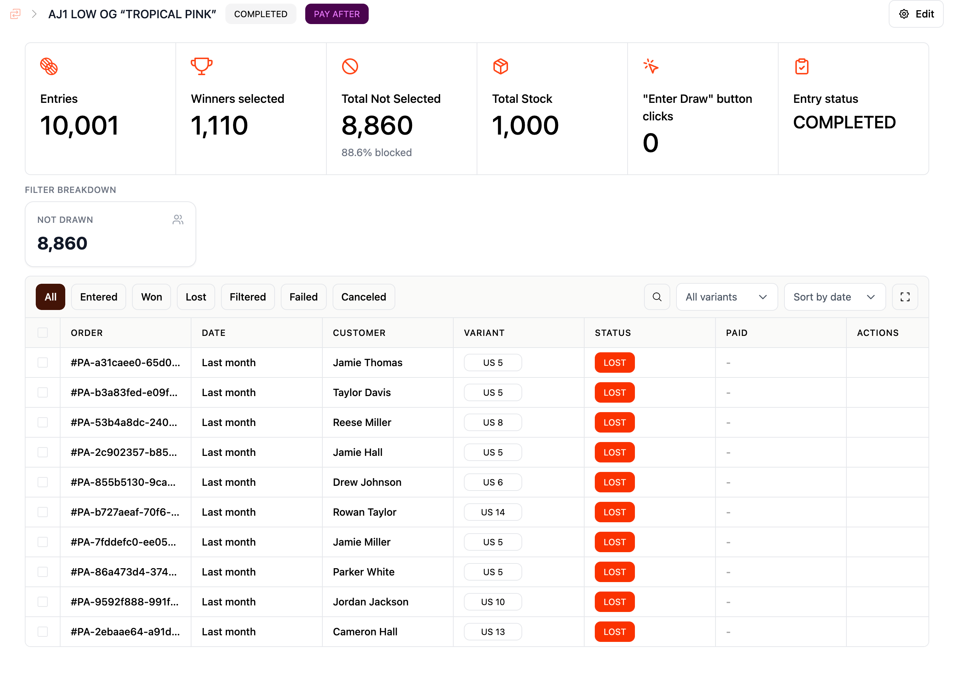
Task: Check the Jamie Thomas row checkbox
Action: point(42,363)
